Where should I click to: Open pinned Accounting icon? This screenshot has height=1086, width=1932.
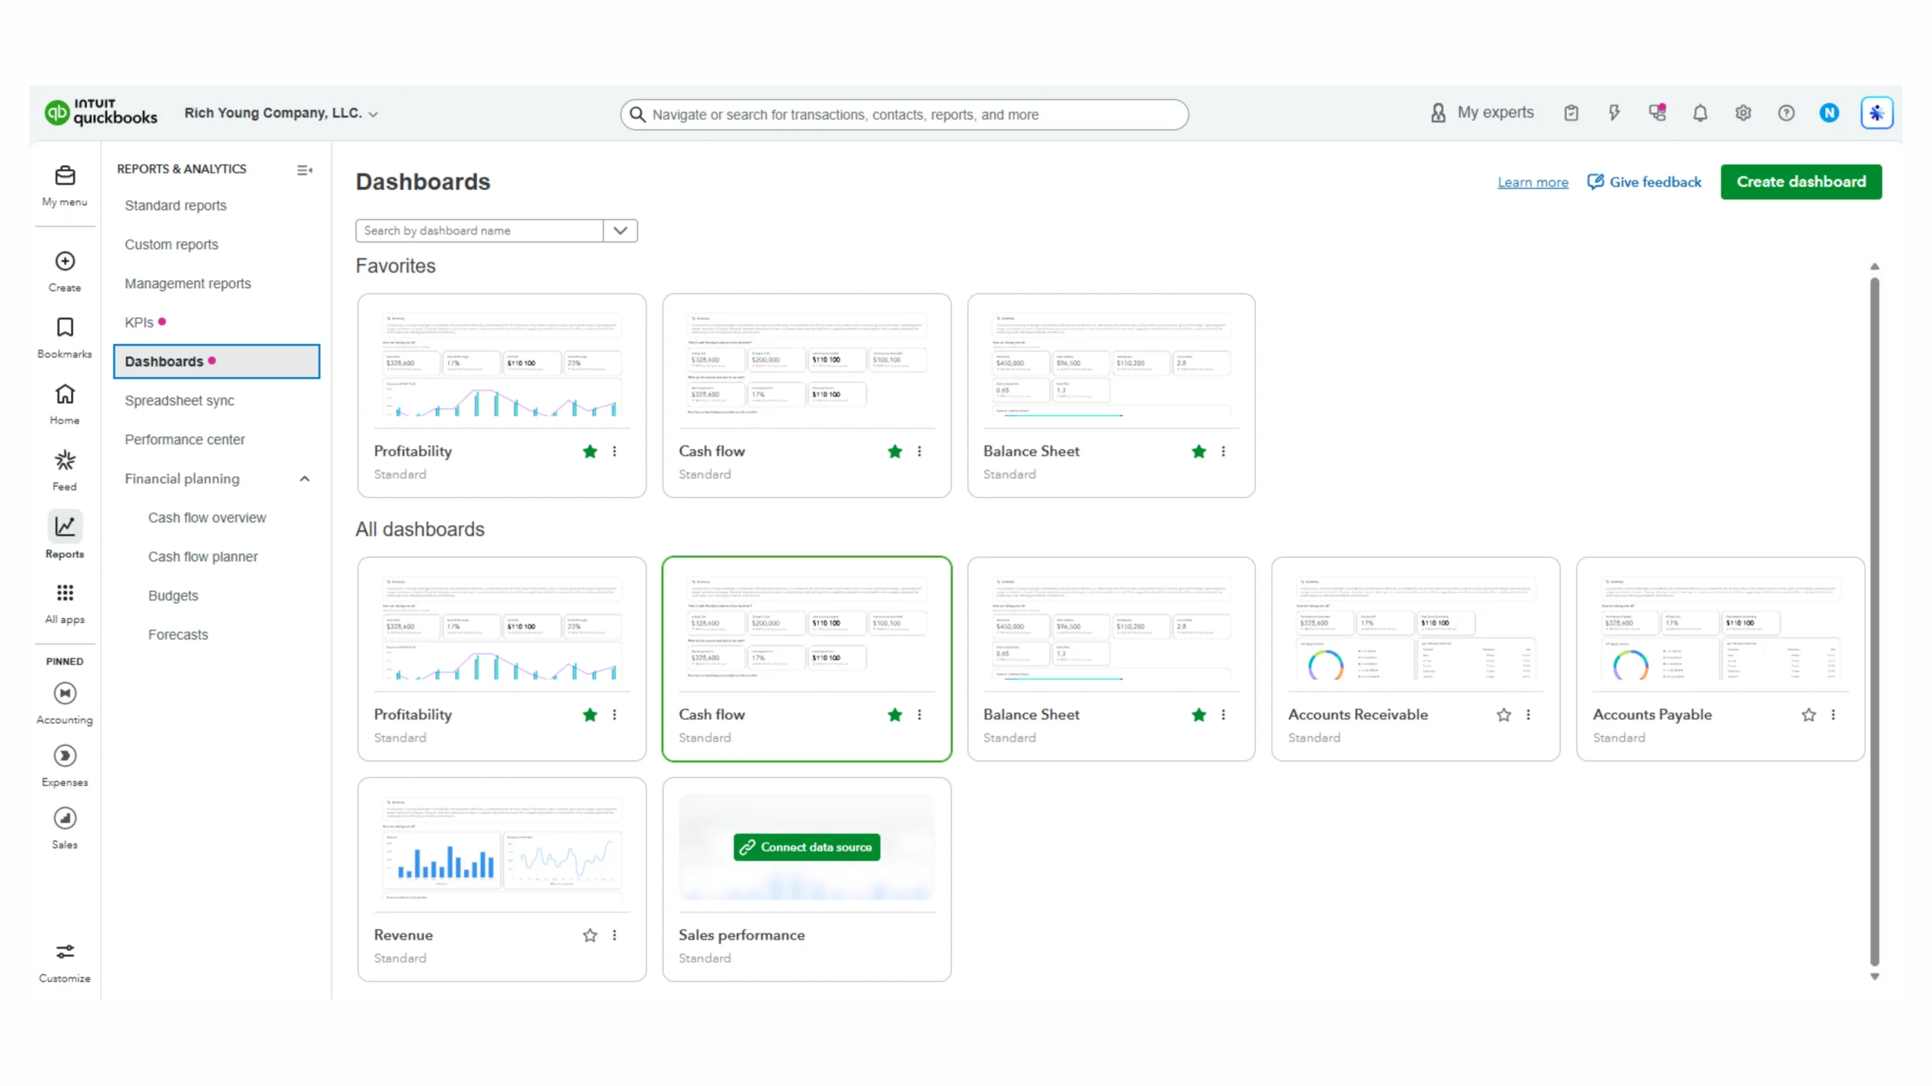click(65, 693)
